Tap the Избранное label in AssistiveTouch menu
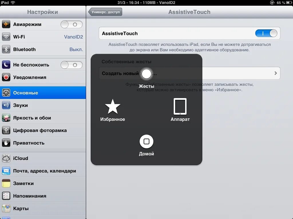The image size is (293, 219). point(113,119)
